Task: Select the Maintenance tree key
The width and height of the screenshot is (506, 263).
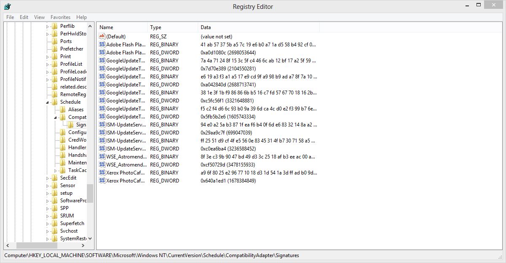Action: pyautogui.click(x=77, y=163)
